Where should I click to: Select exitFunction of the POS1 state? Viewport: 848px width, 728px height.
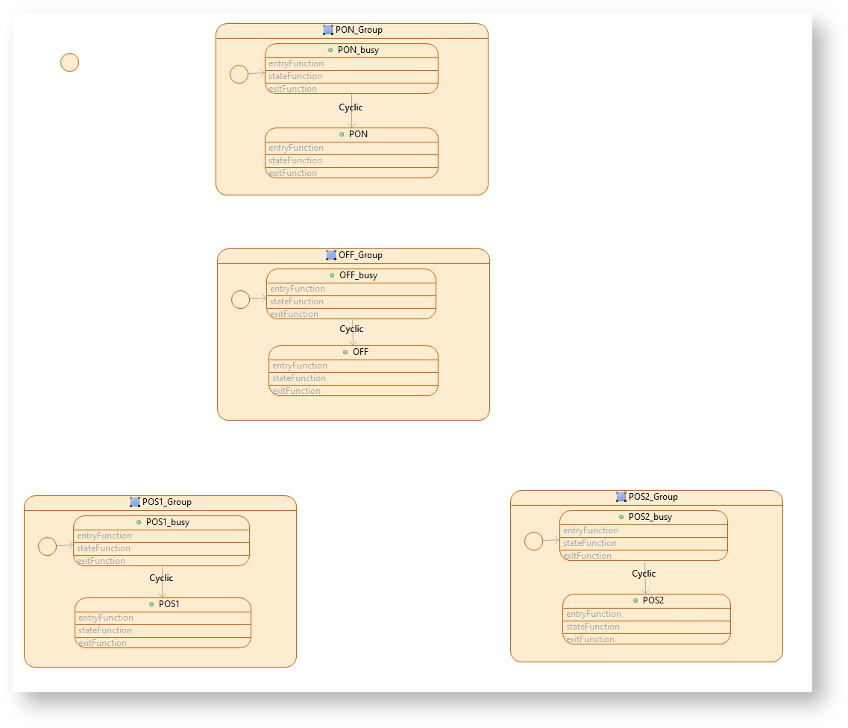(103, 643)
